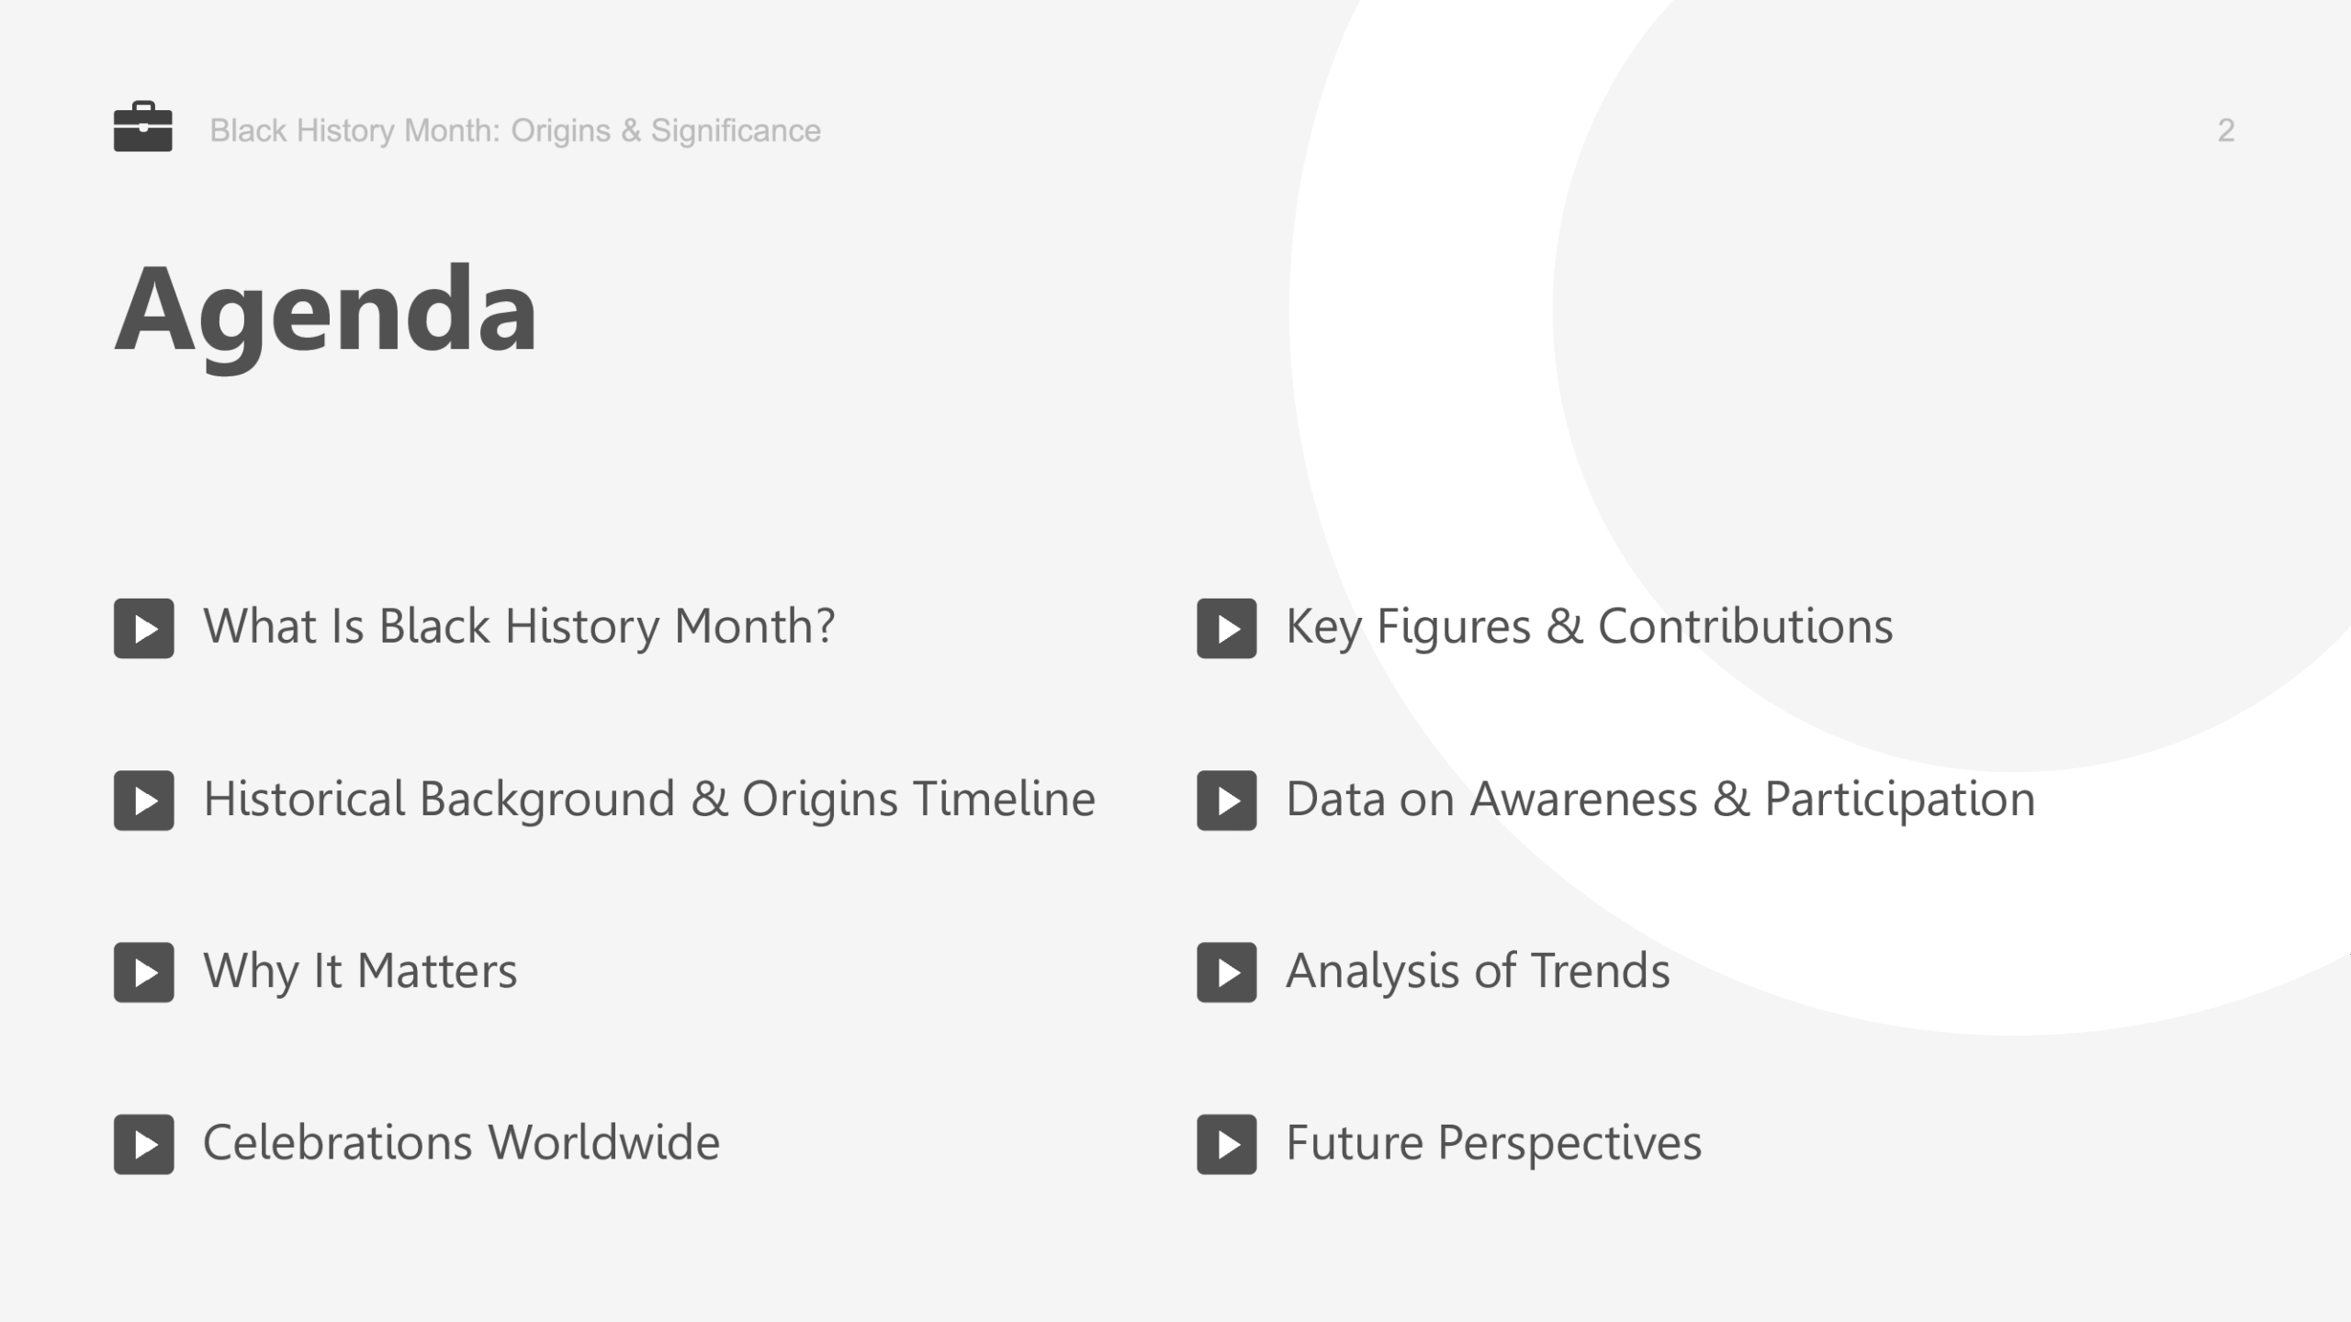Open "Data on Awareness & Participation" text
The width and height of the screenshot is (2351, 1322).
coord(1660,799)
